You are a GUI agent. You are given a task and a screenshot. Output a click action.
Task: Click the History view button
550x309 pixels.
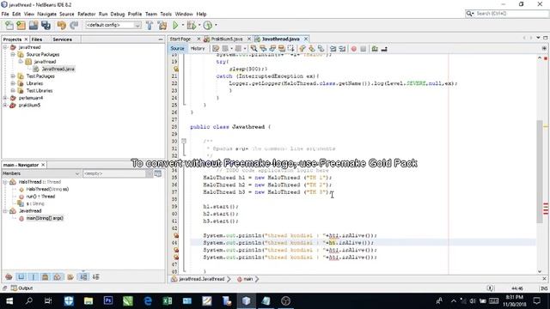pos(198,49)
